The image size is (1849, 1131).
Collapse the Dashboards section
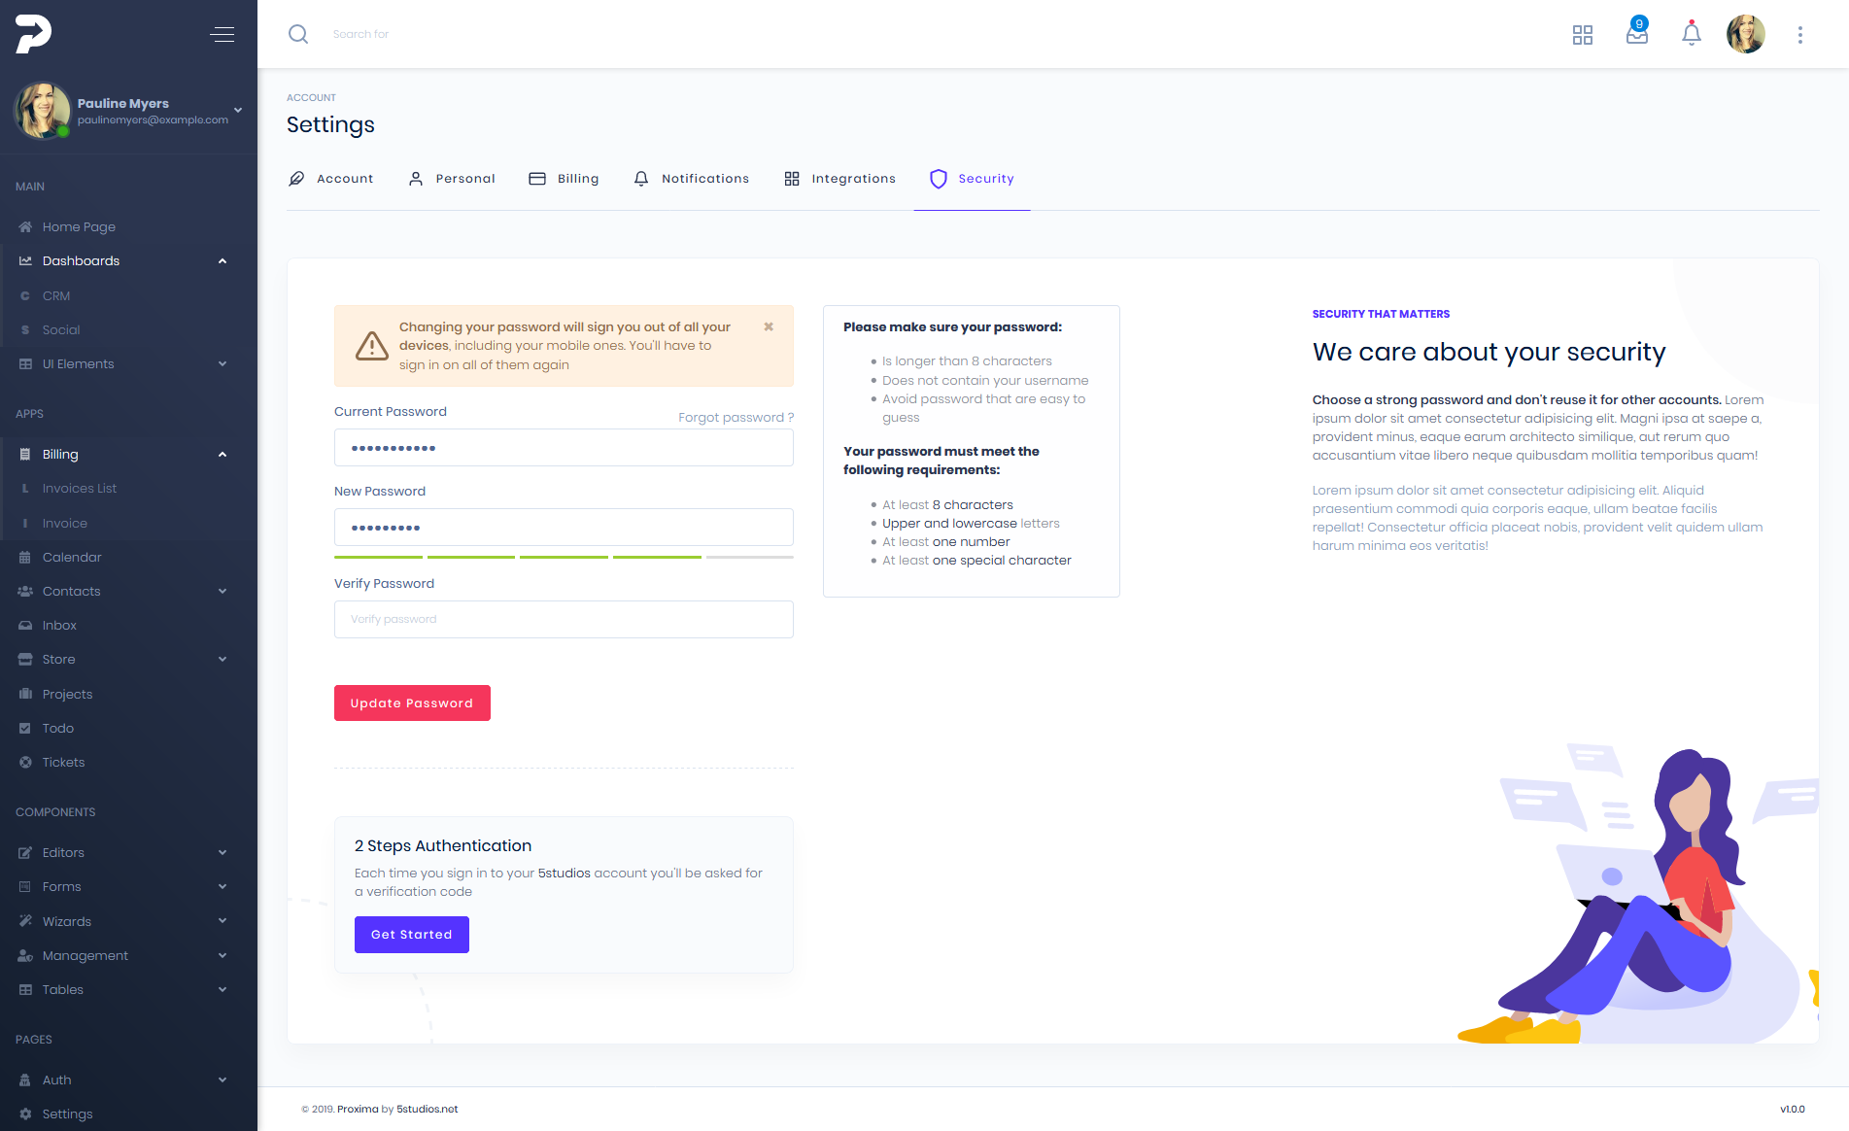click(223, 260)
